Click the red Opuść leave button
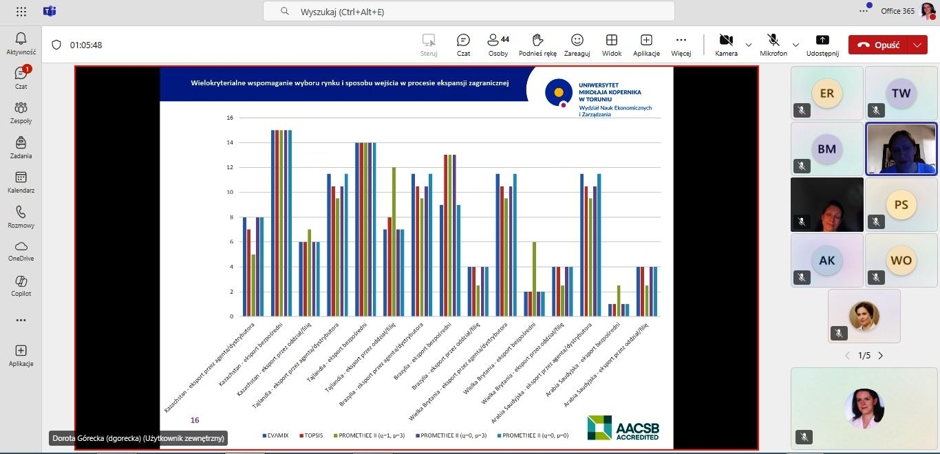This screenshot has height=454, width=940. tap(878, 45)
